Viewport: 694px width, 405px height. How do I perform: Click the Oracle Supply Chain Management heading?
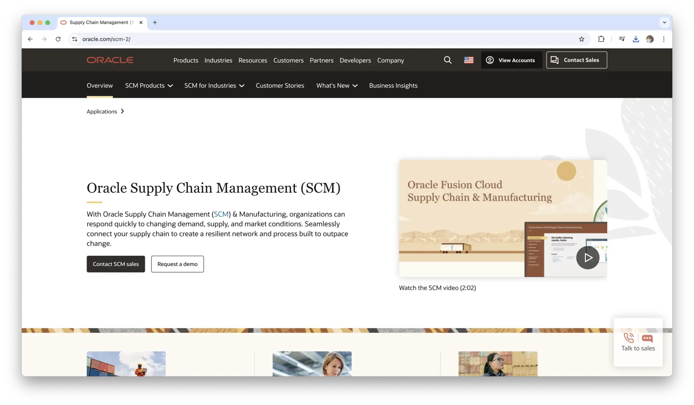213,188
